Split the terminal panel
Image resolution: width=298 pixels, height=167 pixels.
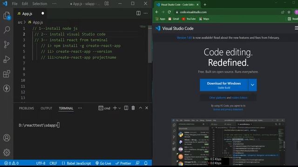[126, 108]
